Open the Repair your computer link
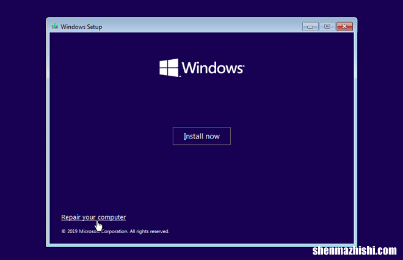 coord(93,217)
